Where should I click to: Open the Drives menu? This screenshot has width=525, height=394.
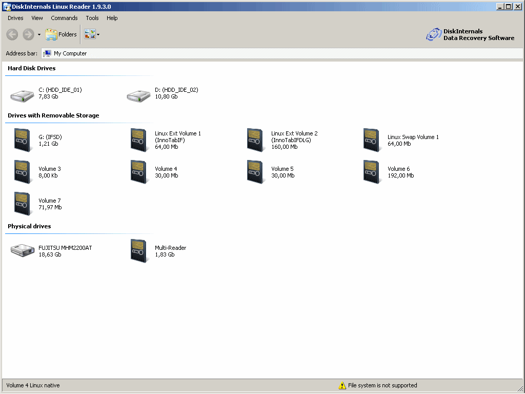[x=15, y=18]
